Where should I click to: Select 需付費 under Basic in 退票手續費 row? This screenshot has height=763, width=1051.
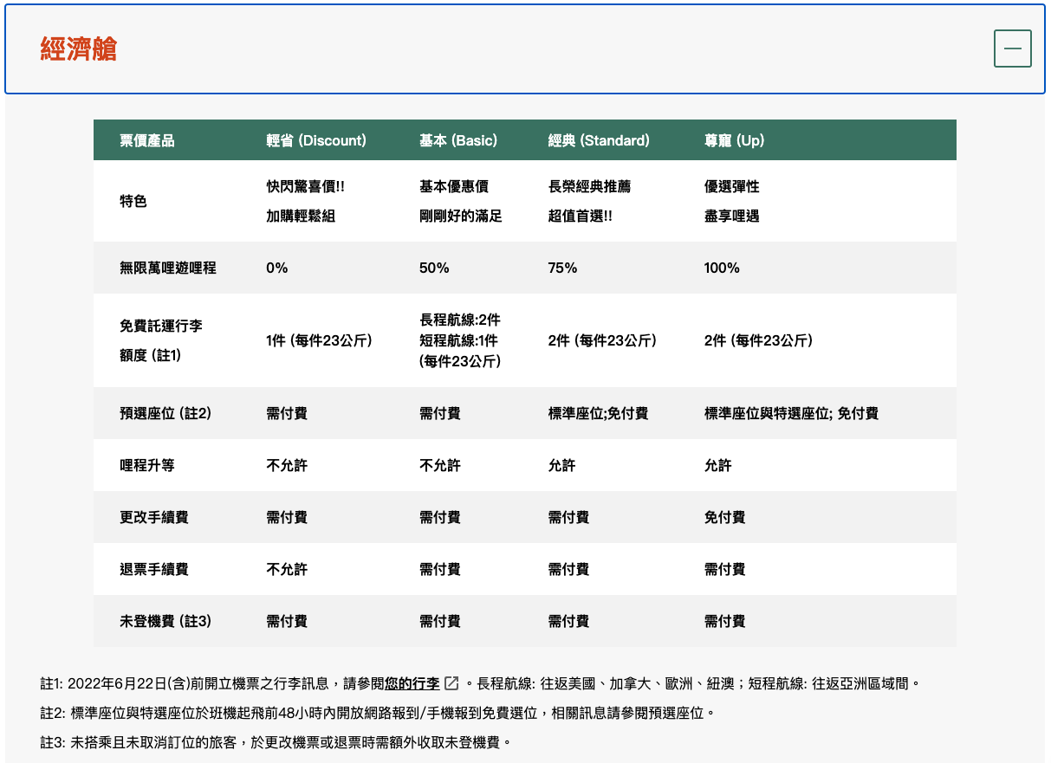(440, 569)
